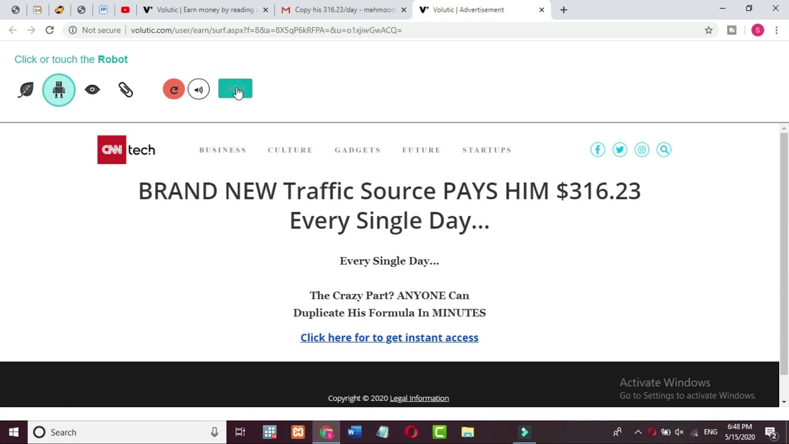The image size is (789, 444).
Task: Click the paperclip captcha icon
Action: tap(126, 90)
